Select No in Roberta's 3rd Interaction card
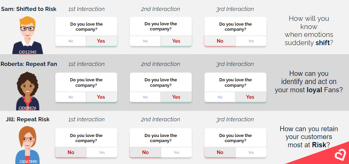349x164 pixels. point(220,97)
